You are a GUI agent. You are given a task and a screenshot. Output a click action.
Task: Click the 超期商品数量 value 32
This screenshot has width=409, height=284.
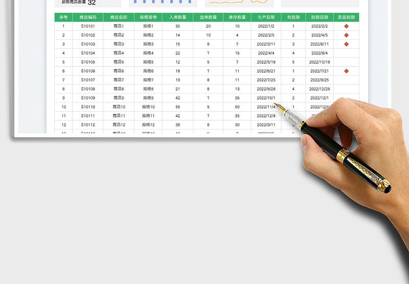point(92,3)
